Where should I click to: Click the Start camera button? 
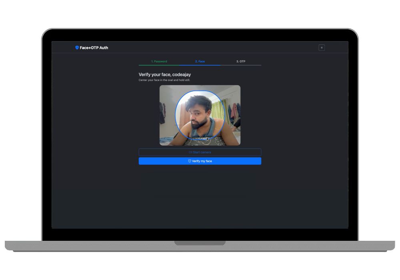click(200, 152)
